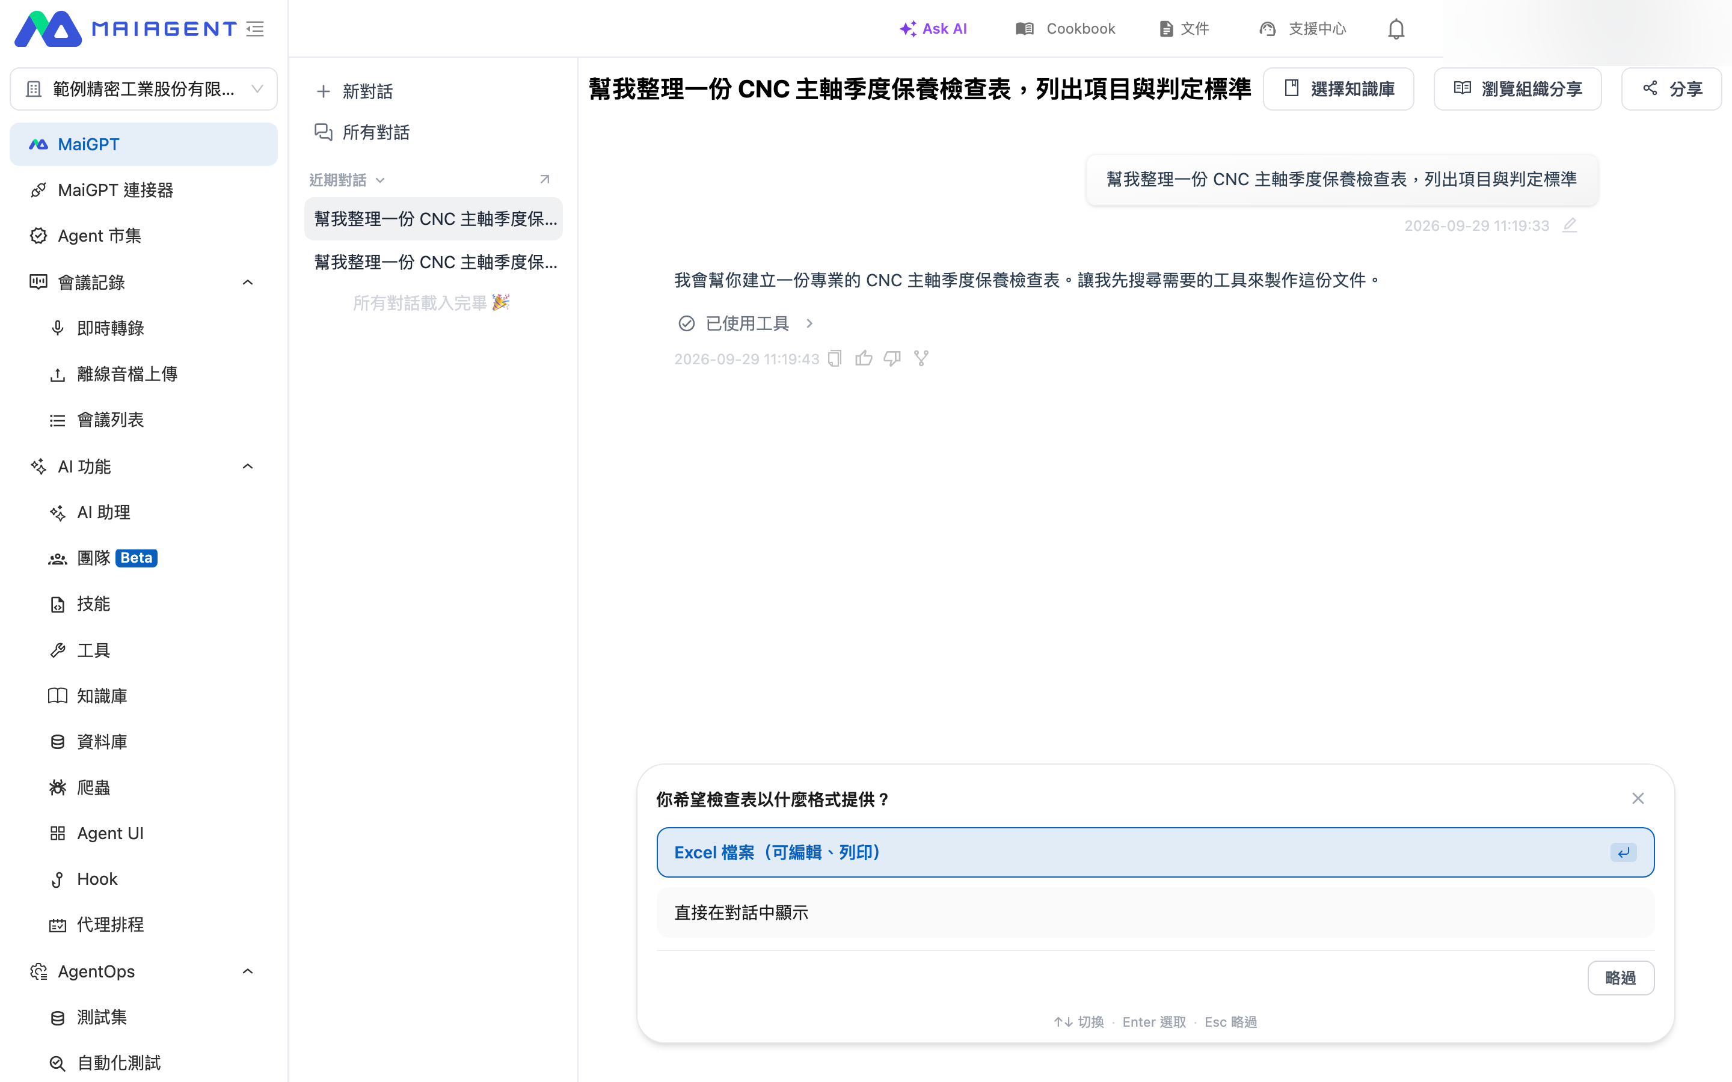Click the 略過 skip button
Screen dimensions: 1732x1082
(1620, 977)
